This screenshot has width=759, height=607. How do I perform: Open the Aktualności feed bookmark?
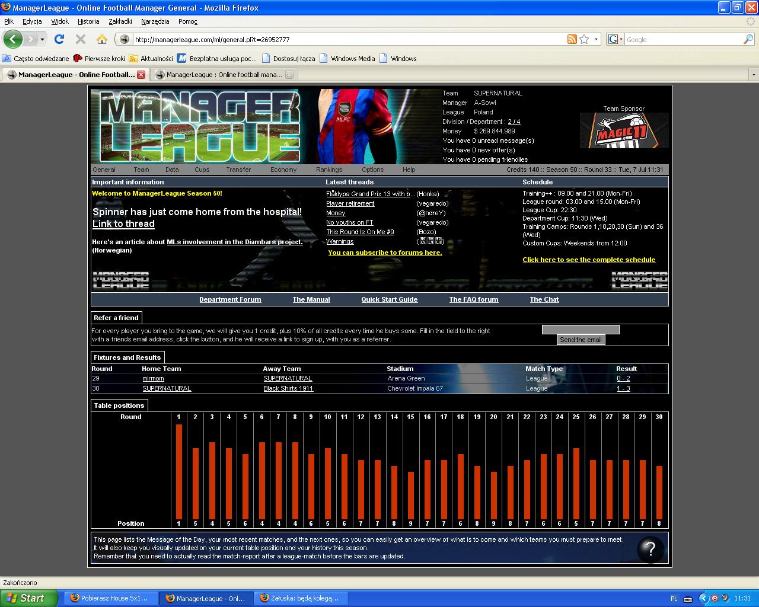pyautogui.click(x=151, y=59)
